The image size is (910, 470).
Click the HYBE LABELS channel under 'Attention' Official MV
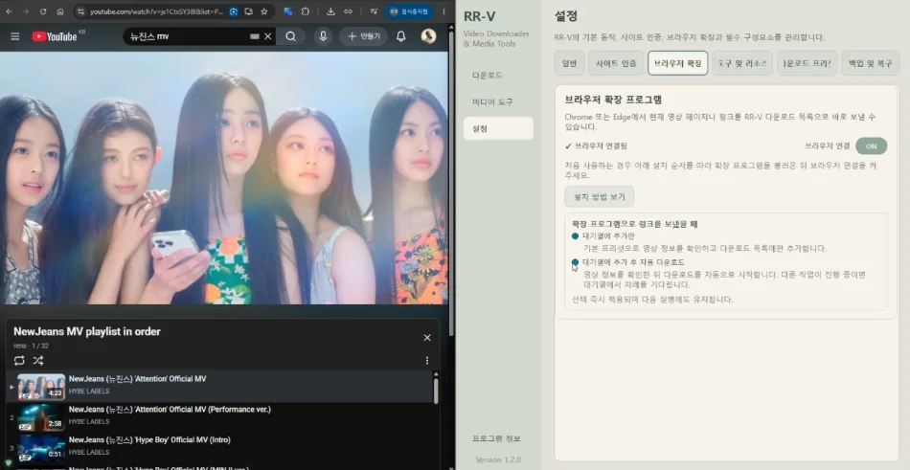pyautogui.click(x=89, y=392)
